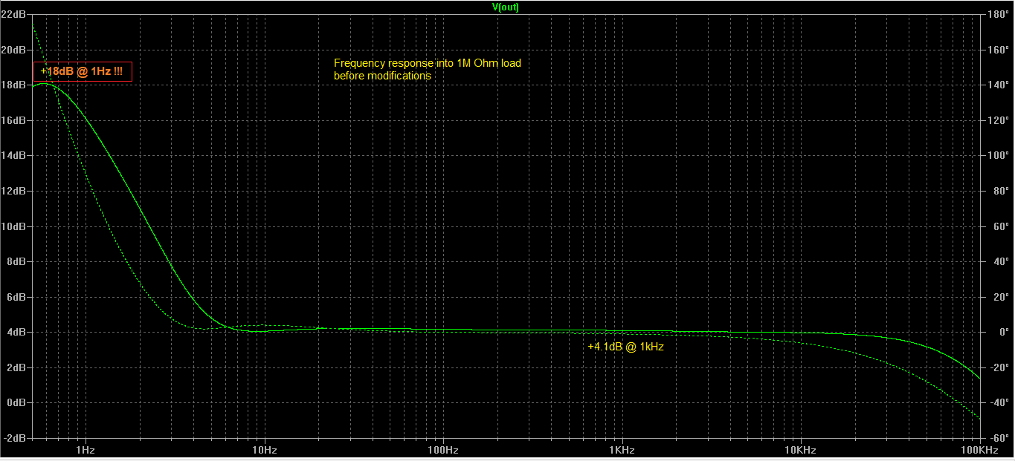The width and height of the screenshot is (1015, 461).
Task: Click the 100Hz frequency axis label
Action: pos(442,451)
